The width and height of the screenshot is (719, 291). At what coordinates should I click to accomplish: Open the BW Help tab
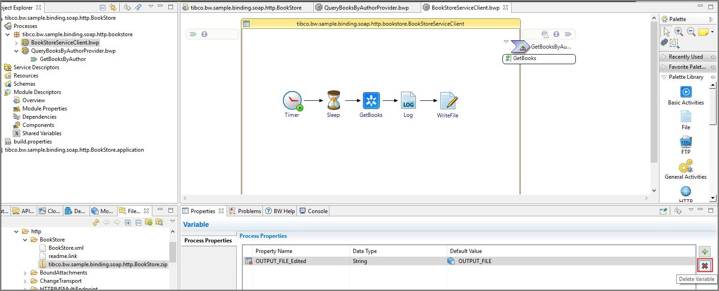click(280, 211)
